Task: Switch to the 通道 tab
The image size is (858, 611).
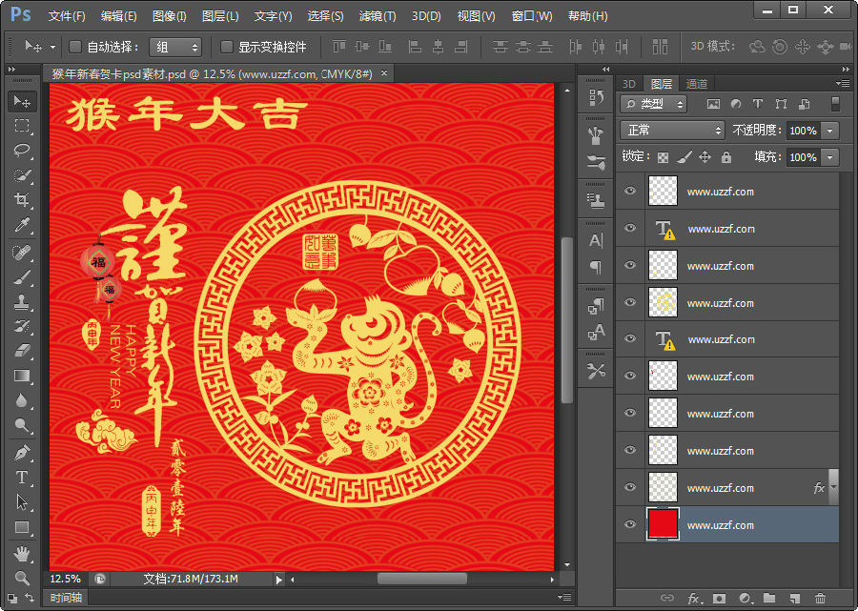Action: [696, 83]
